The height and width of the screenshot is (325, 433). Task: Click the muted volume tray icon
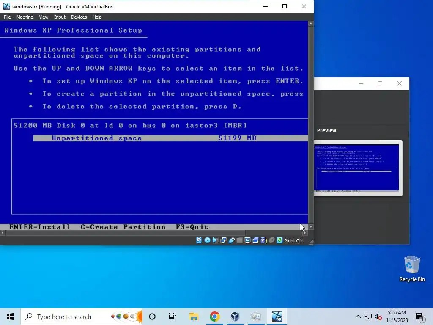[x=378, y=317]
